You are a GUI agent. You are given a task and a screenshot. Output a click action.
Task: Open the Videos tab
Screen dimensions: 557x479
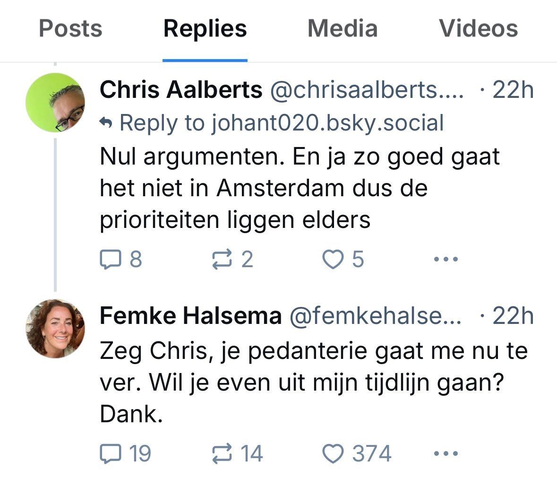point(479,28)
